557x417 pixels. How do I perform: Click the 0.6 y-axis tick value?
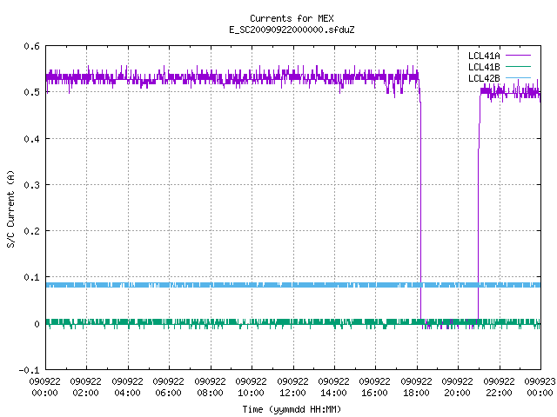(x=31, y=46)
